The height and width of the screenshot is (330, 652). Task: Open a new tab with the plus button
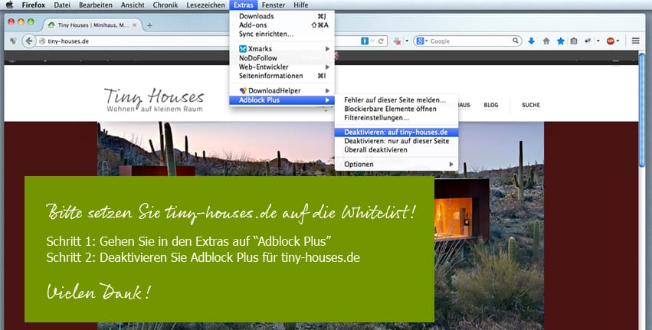click(150, 25)
